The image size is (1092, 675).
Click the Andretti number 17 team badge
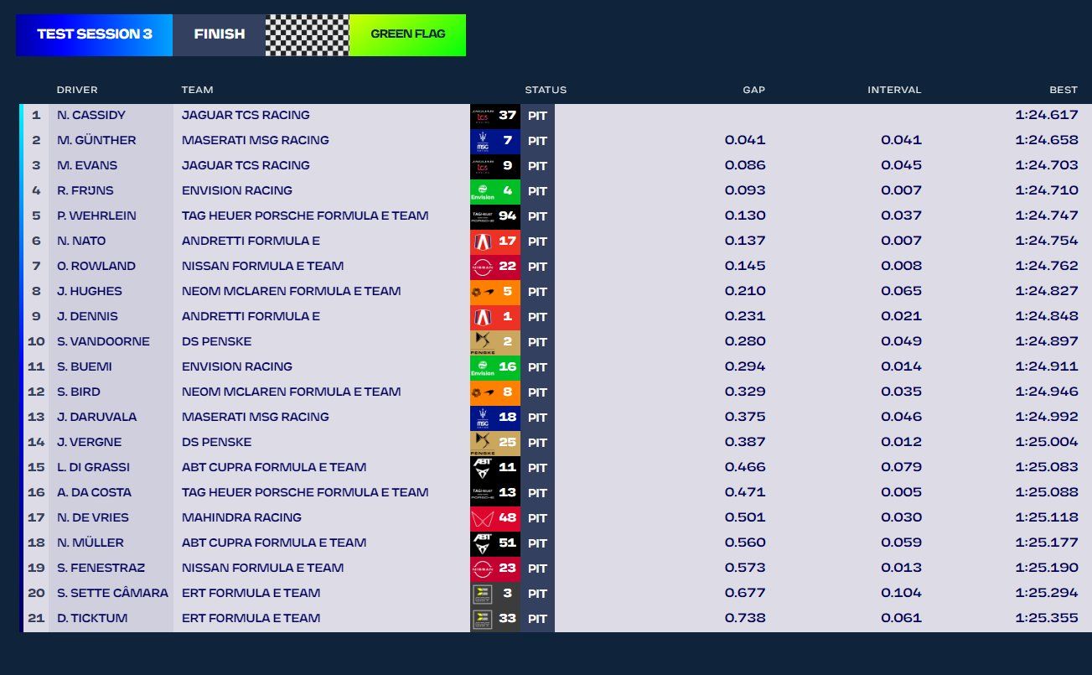494,241
